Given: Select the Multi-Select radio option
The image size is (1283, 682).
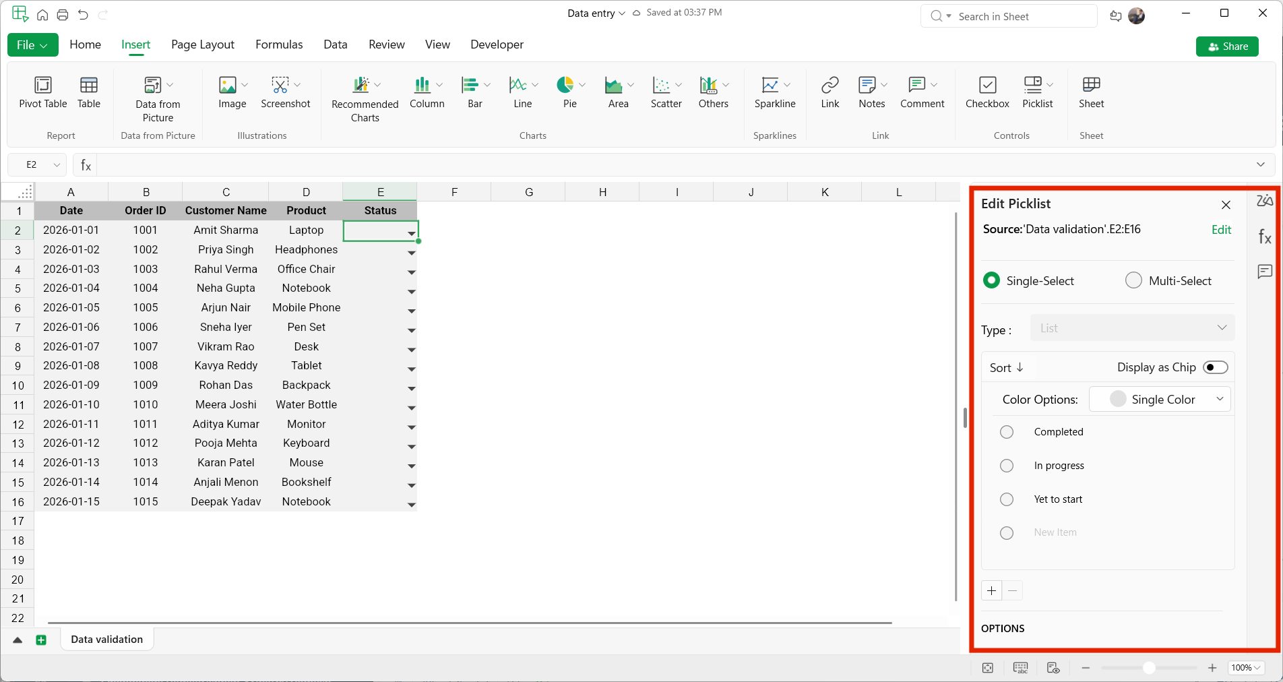Looking at the screenshot, I should pos(1133,280).
